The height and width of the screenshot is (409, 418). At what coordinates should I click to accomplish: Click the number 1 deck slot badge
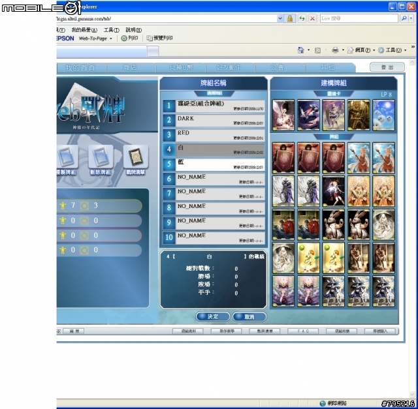pyautogui.click(x=169, y=106)
